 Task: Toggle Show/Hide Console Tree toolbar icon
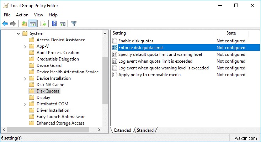[33, 23]
